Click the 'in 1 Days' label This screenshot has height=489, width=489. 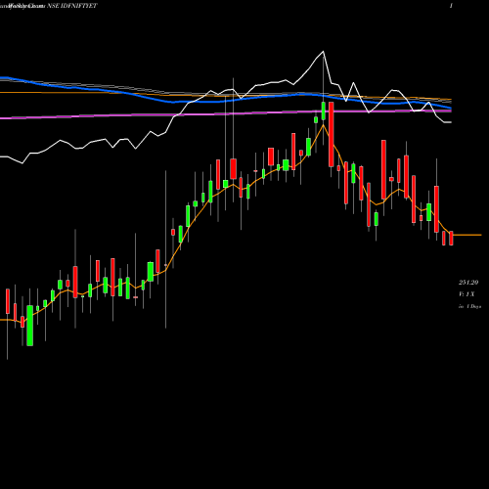click(x=469, y=306)
